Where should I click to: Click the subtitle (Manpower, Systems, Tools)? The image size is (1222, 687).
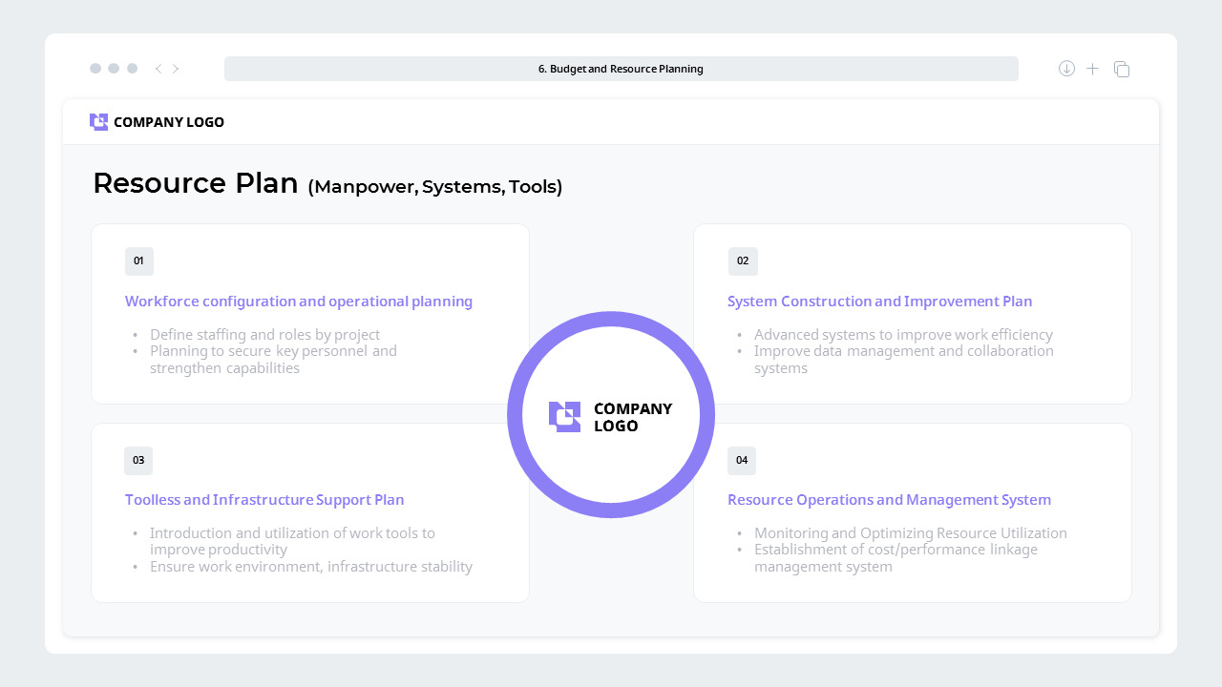tap(435, 187)
